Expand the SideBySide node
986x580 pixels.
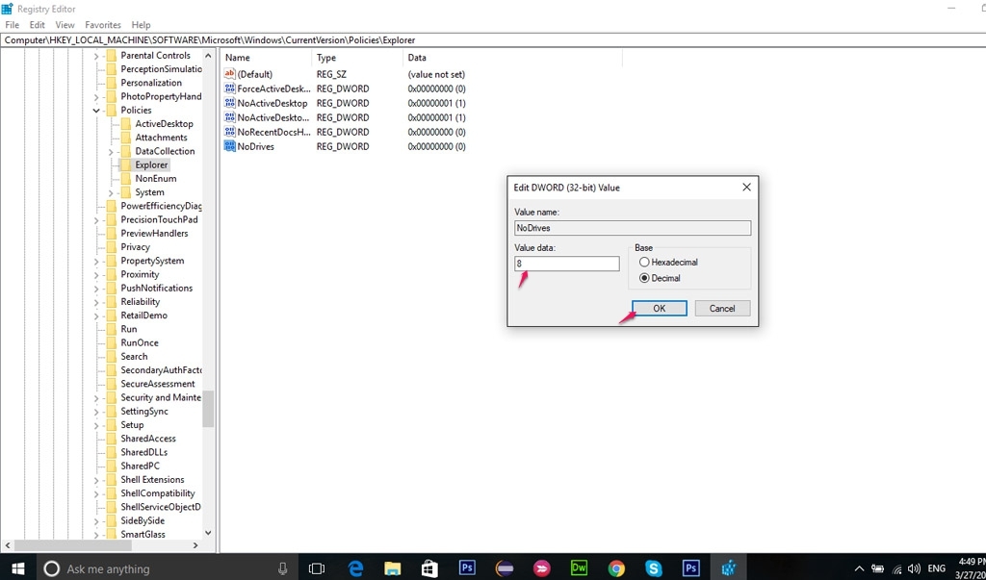tap(96, 521)
